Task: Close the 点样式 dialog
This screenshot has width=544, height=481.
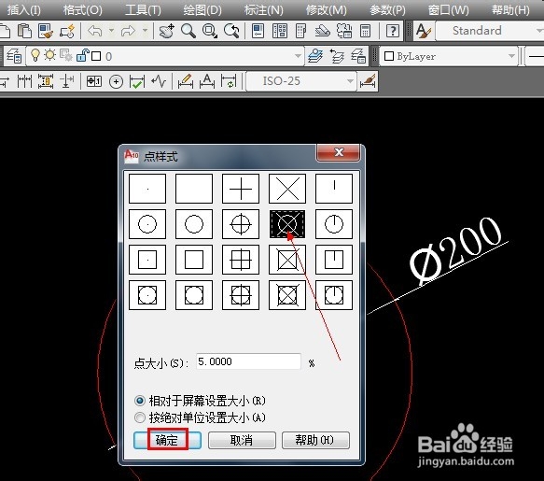Action: tap(339, 152)
